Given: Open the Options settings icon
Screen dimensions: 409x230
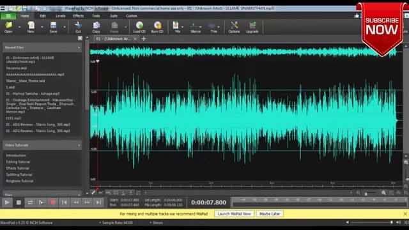Looking at the screenshot, I should pyautogui.click(x=235, y=27).
